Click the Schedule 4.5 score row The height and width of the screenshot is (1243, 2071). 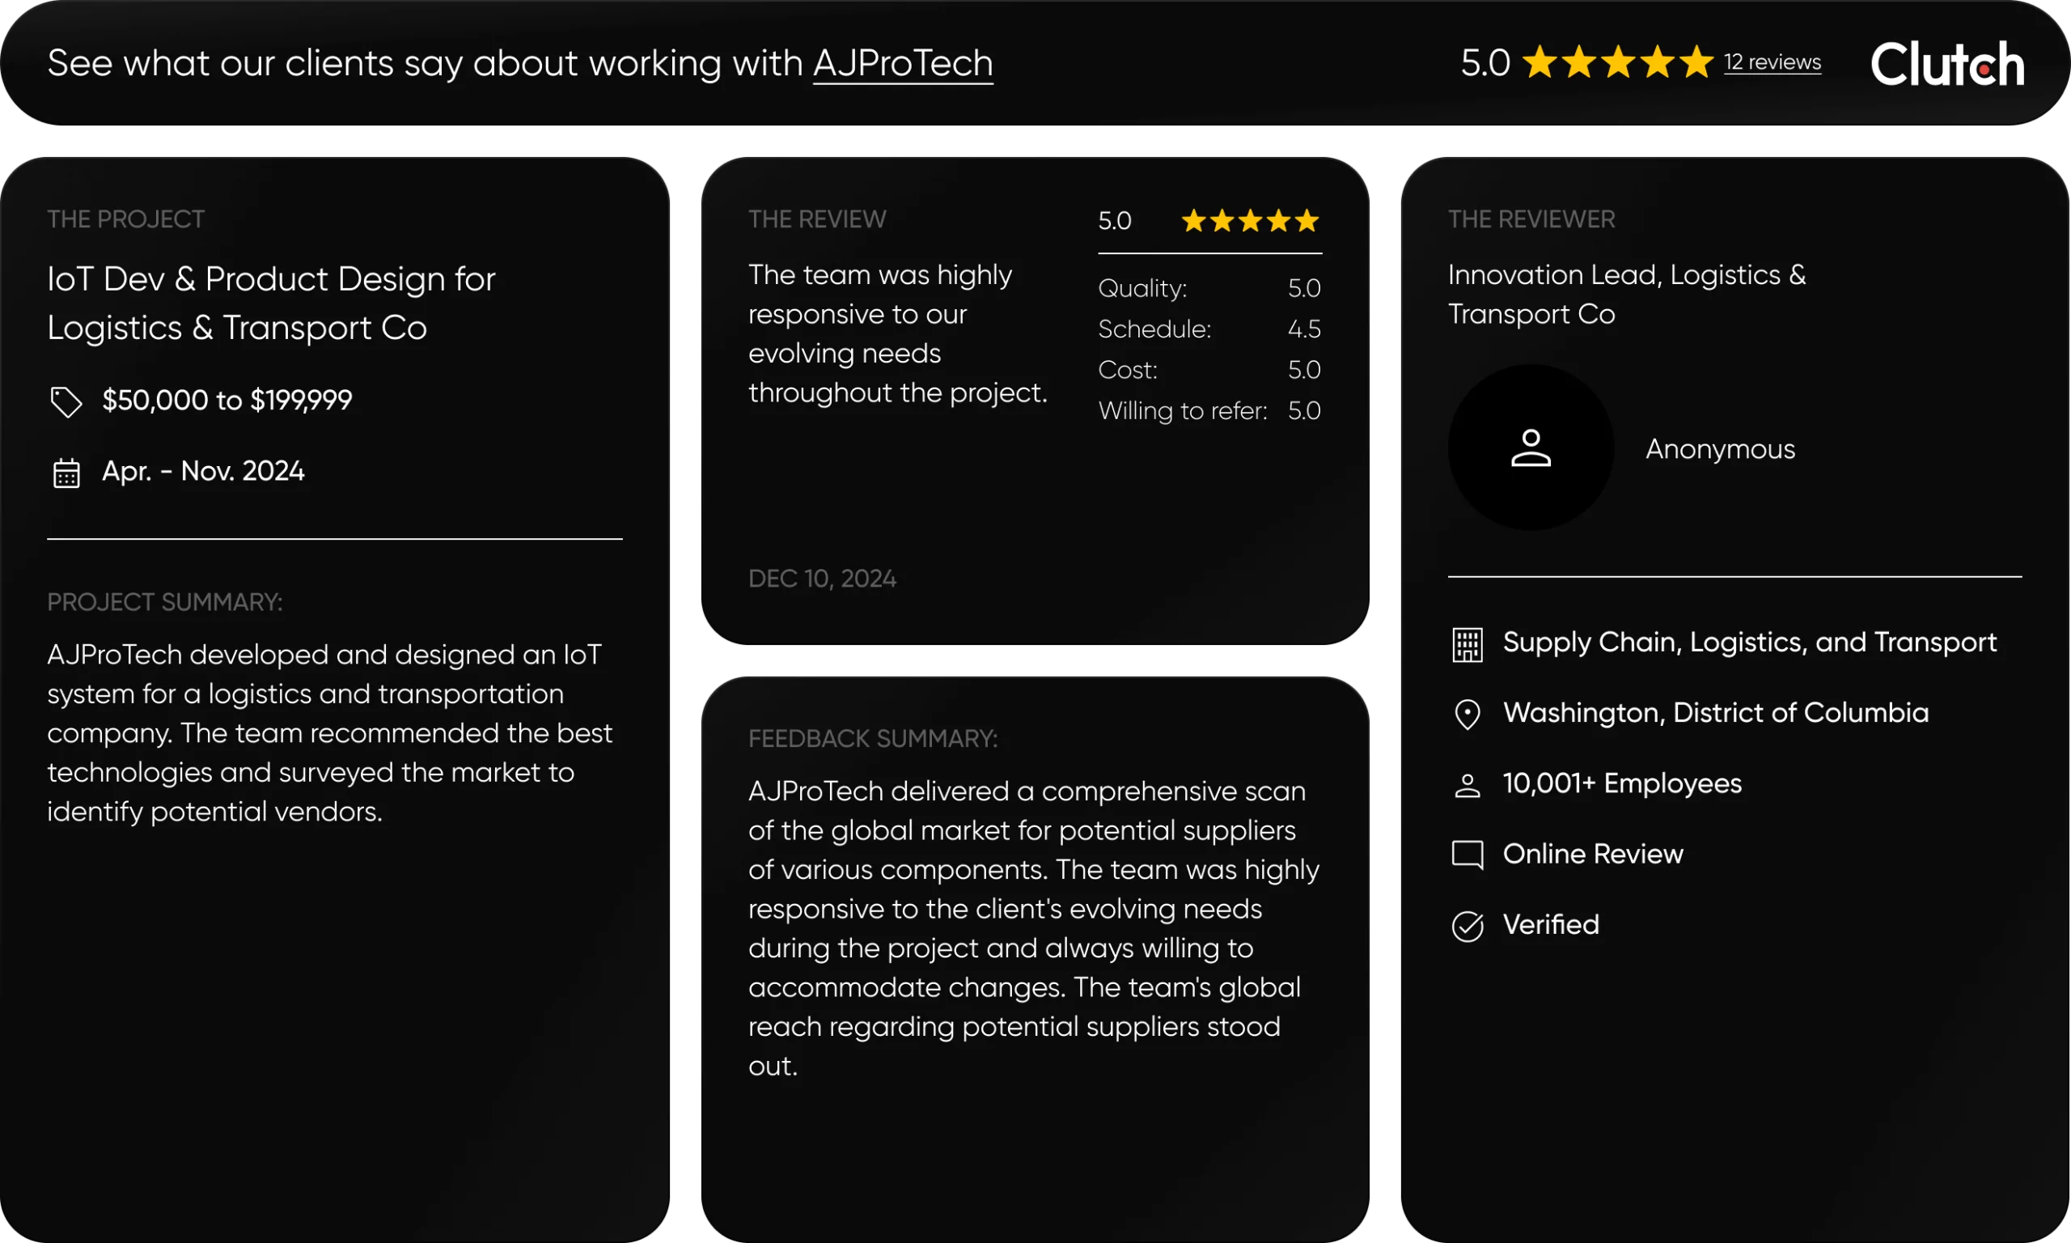(1209, 329)
